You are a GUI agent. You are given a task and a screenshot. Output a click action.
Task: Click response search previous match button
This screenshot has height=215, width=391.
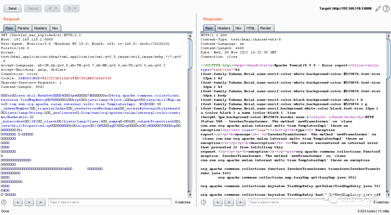(218, 202)
